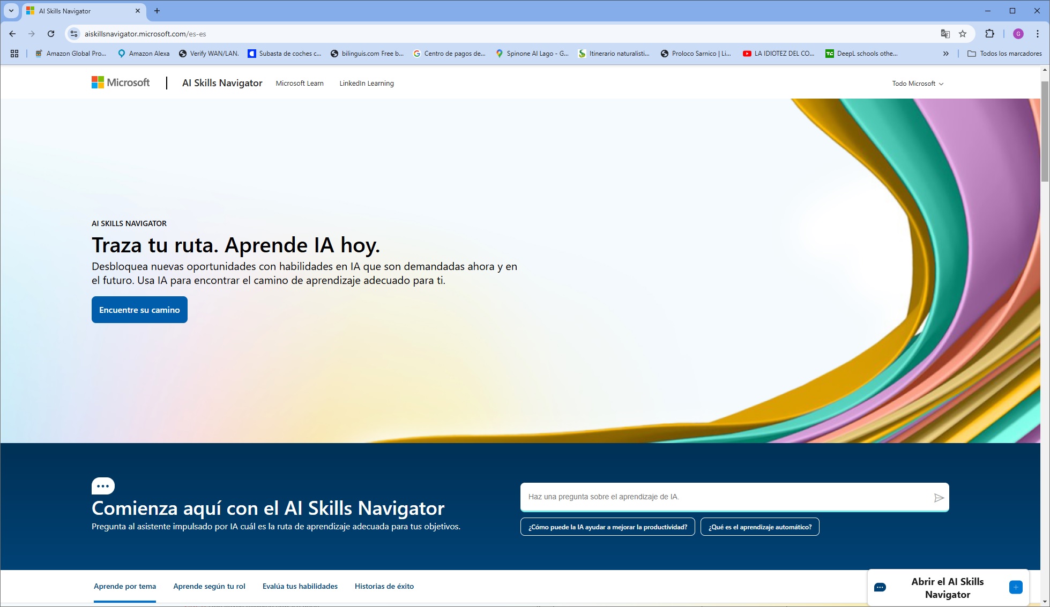Click the ¿Qué es el aprendizaje automático? suggestion

[759, 527]
